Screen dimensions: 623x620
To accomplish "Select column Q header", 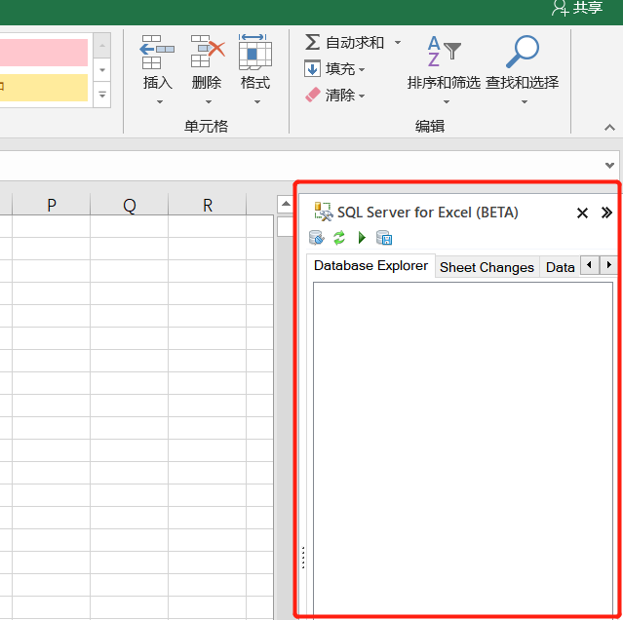I will 129,205.
